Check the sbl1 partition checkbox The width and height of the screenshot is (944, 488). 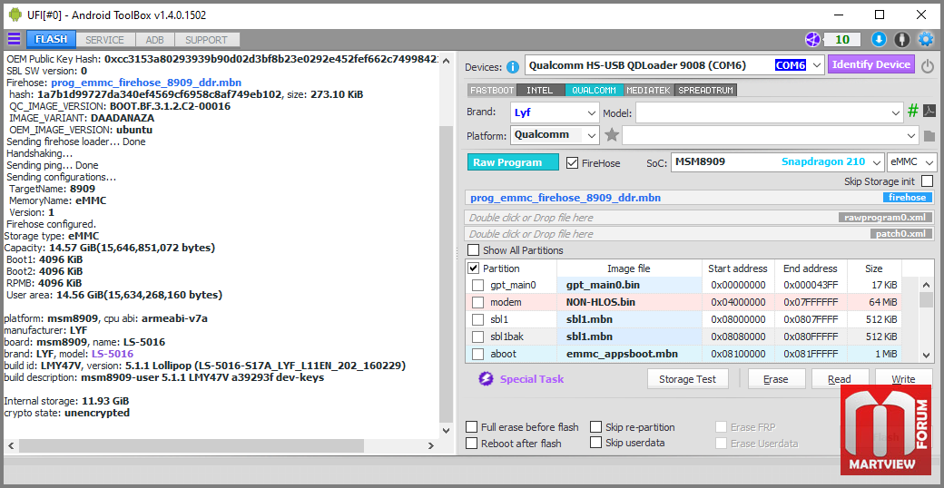tap(478, 319)
